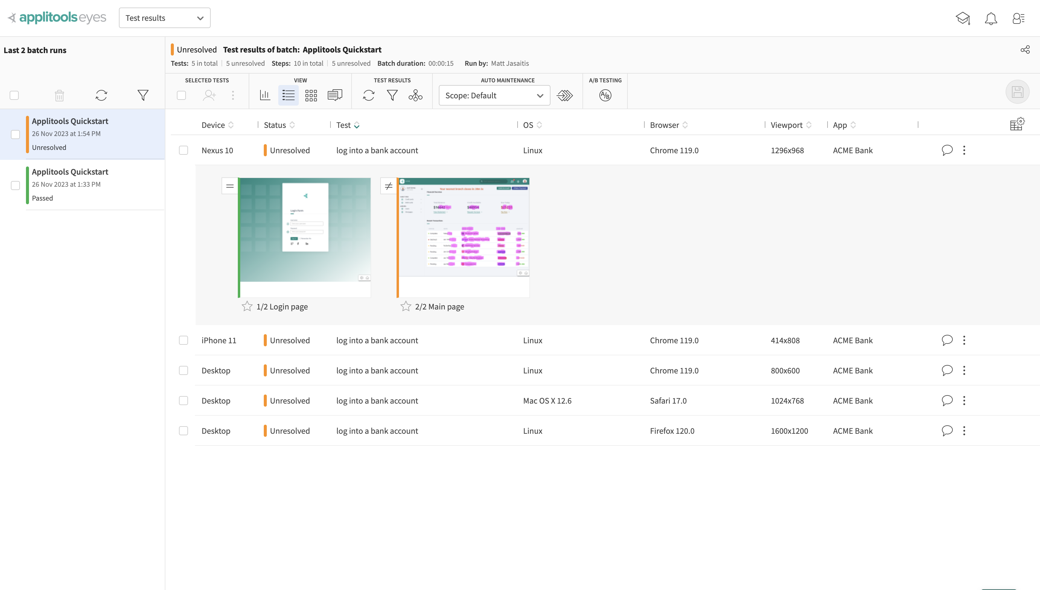Click the auto maintenance apply arrows icon

pos(565,96)
